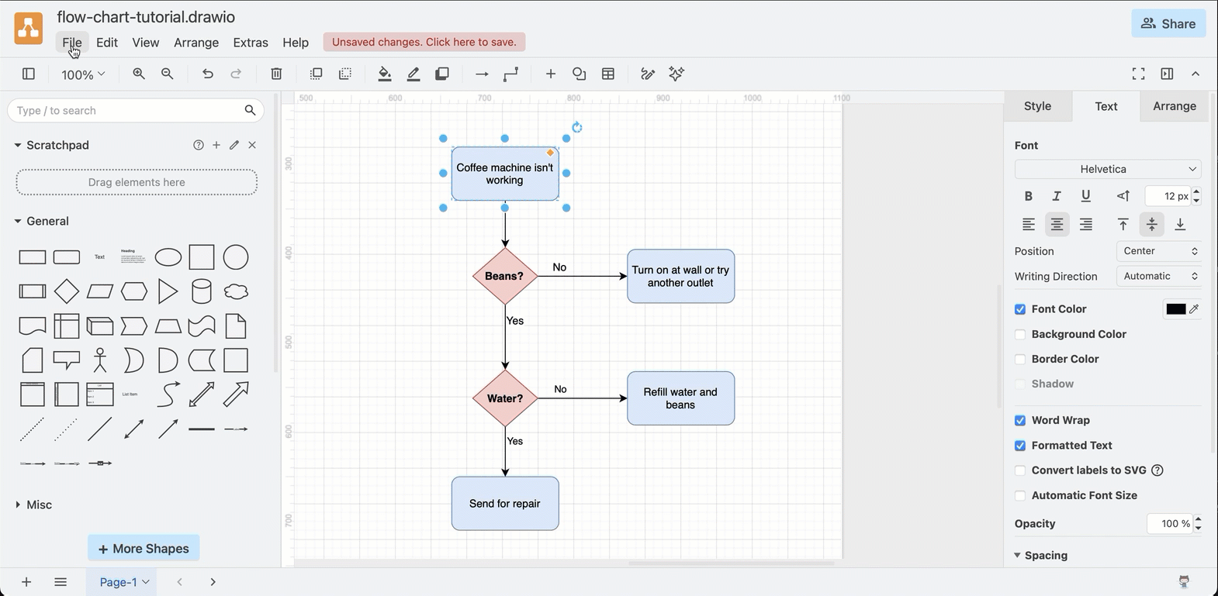This screenshot has width=1218, height=596.
Task: Open the Helvetica font dropdown
Action: pos(1108,169)
